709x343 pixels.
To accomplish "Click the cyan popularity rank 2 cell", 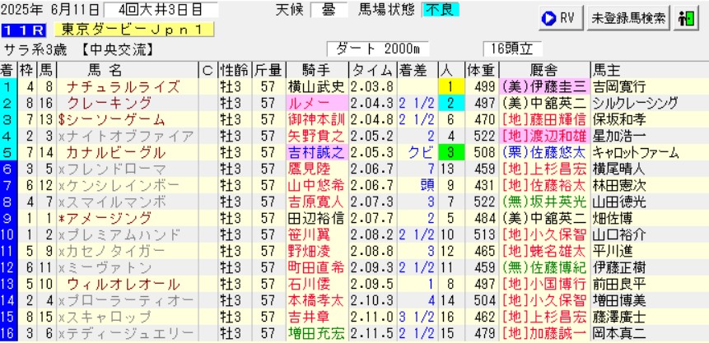I will tap(450, 103).
